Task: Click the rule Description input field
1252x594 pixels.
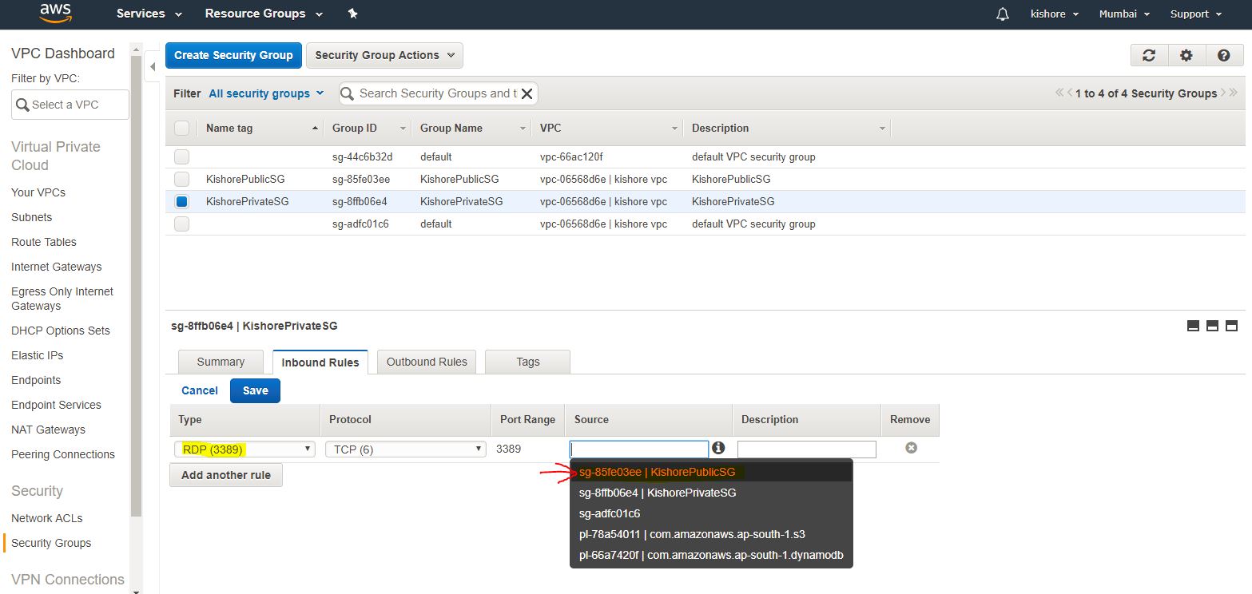Action: click(806, 449)
